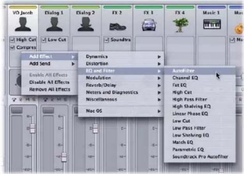Expand the Mac OS effects submenu
This screenshot has width=244, height=174.
point(121,111)
